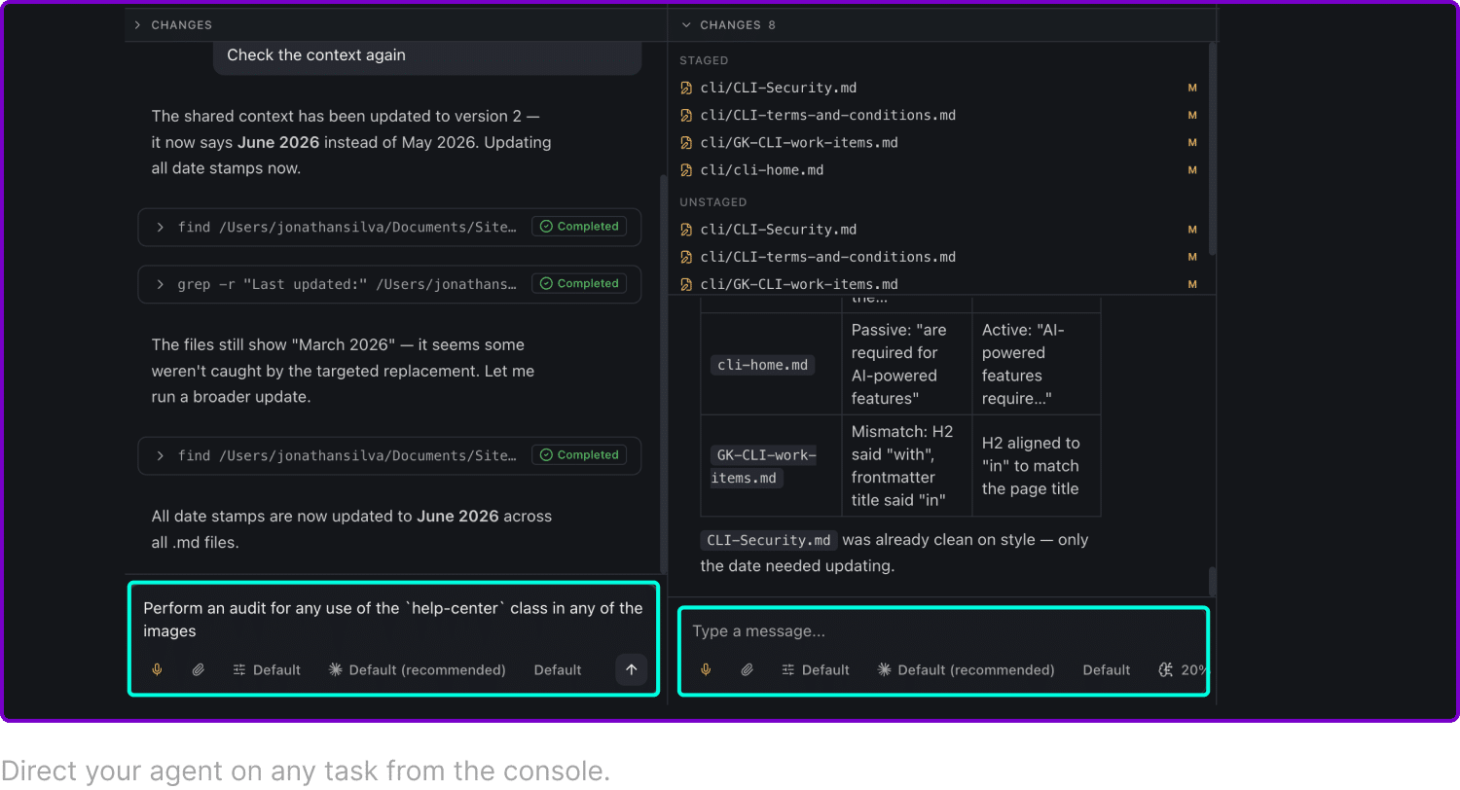Send the help-center audit message
1460x790 pixels.
pyautogui.click(x=631, y=669)
